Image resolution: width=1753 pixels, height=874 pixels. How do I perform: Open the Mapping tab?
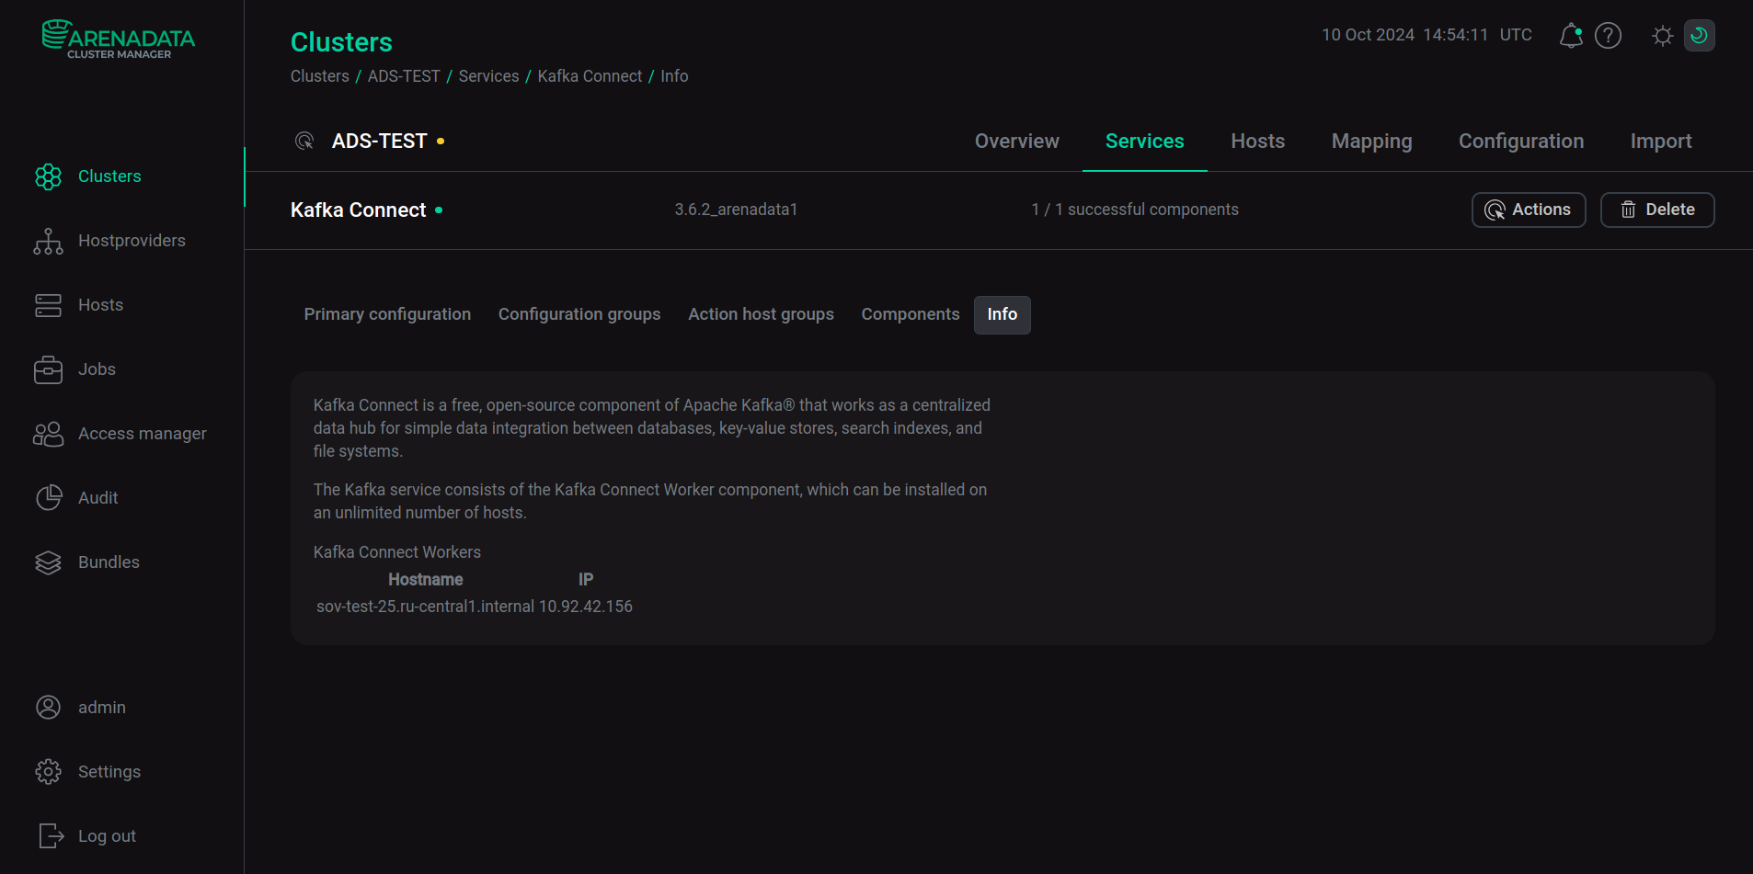click(1371, 142)
